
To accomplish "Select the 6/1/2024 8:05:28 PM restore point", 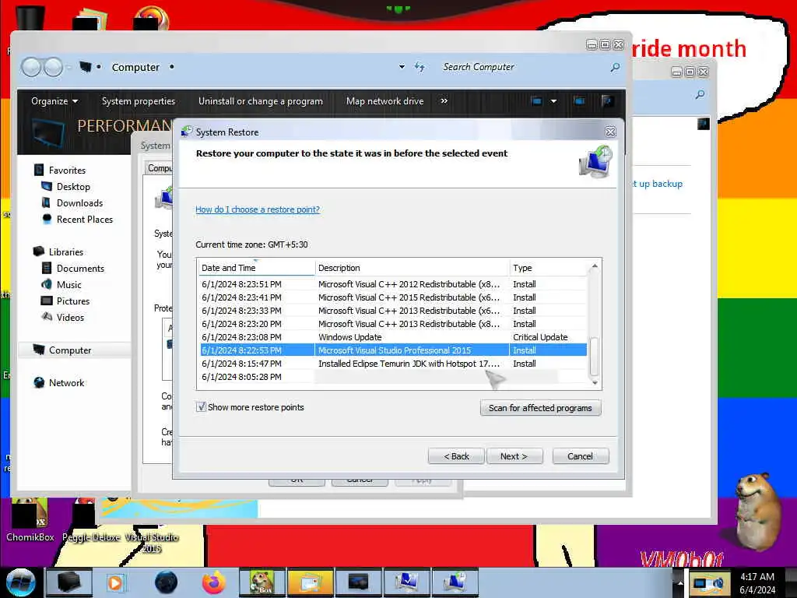I will [392, 377].
